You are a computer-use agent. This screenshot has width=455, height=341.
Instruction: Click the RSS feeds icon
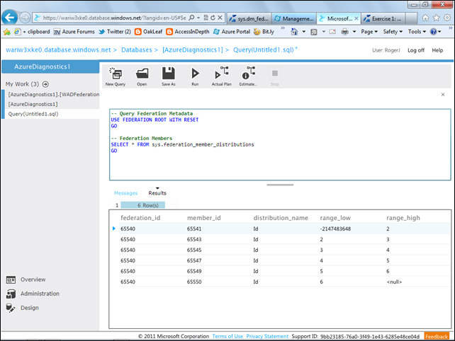point(314,32)
